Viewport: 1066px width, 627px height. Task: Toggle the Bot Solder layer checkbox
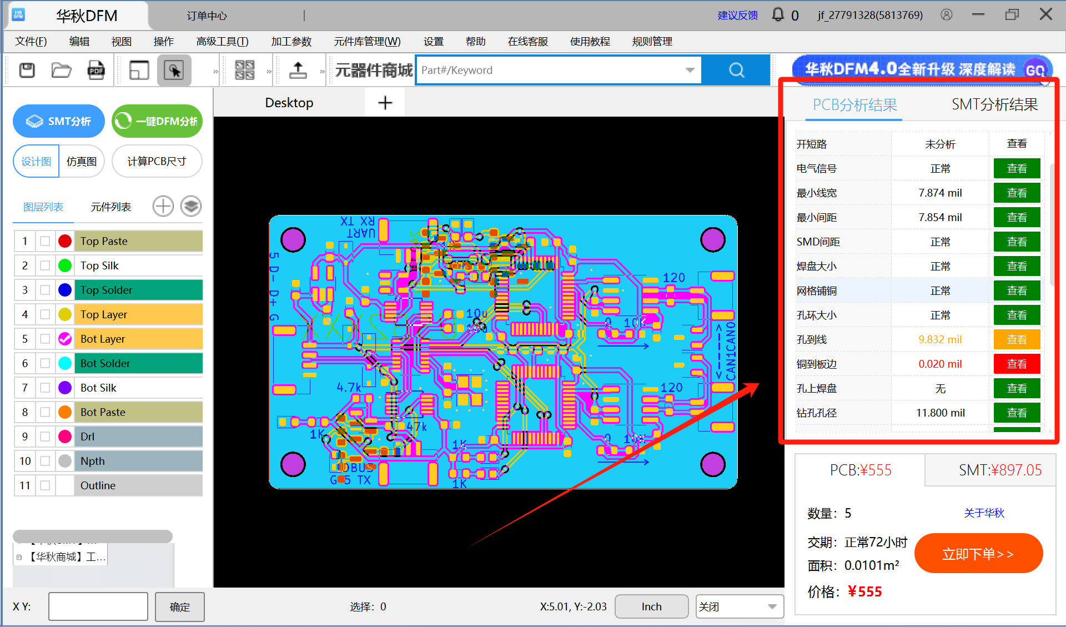coord(45,363)
